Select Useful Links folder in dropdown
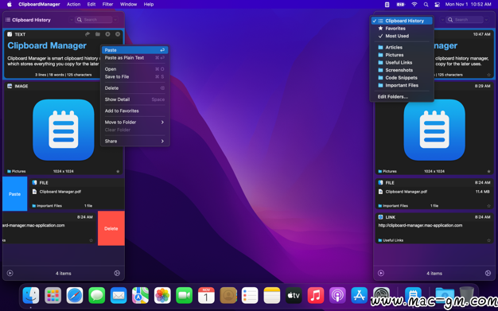This screenshot has height=311, width=498. pyautogui.click(x=402, y=63)
